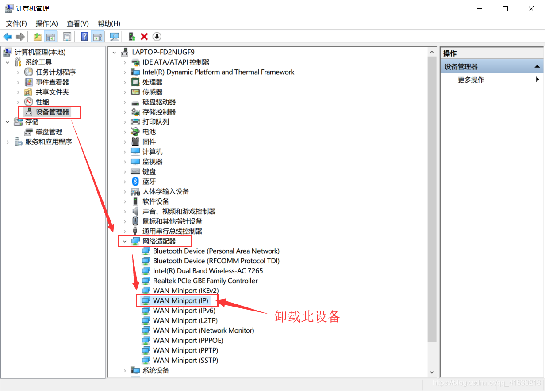Screen dimensions: 545x391
Task: Open the 帮助(H) menu
Action: [109, 23]
